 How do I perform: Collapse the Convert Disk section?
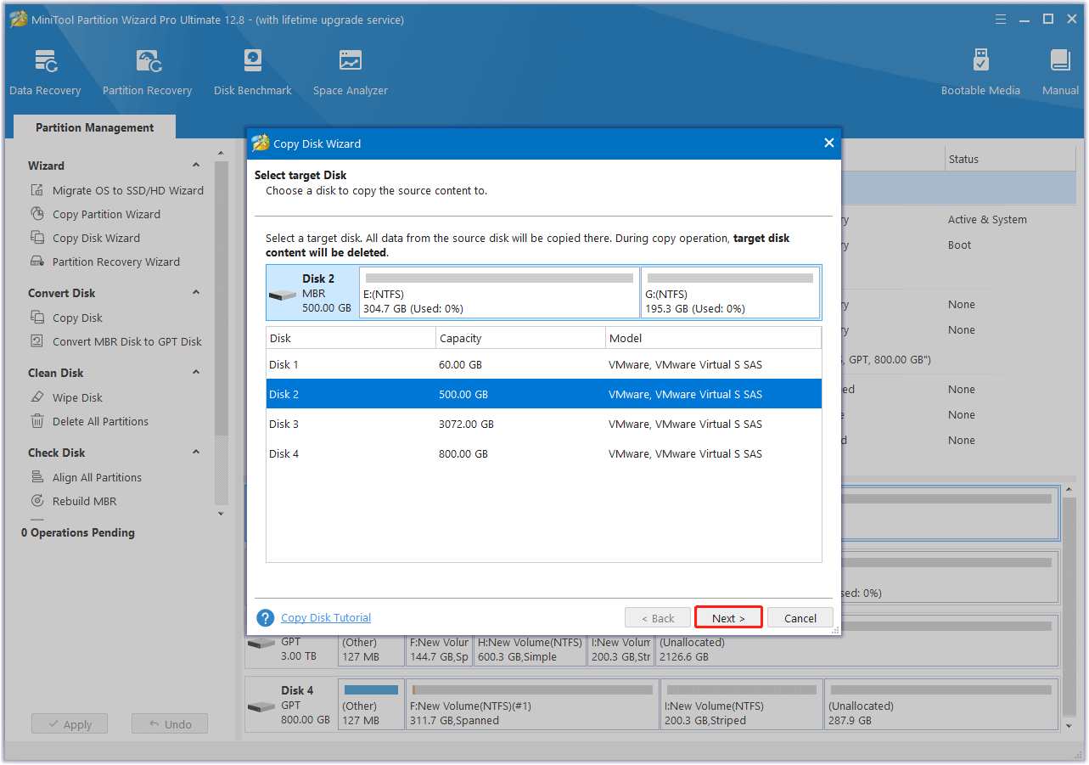196,293
